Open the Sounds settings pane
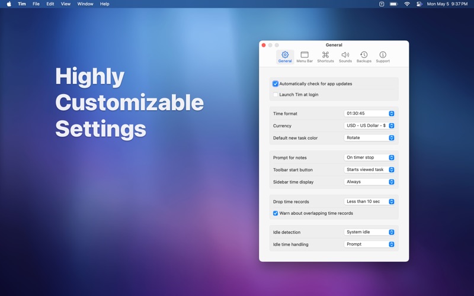Viewport: 474px width, 296px height. pyautogui.click(x=345, y=57)
